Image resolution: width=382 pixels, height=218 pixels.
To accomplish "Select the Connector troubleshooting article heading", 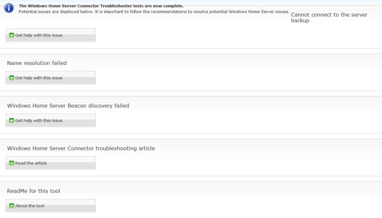I will coord(81,148).
